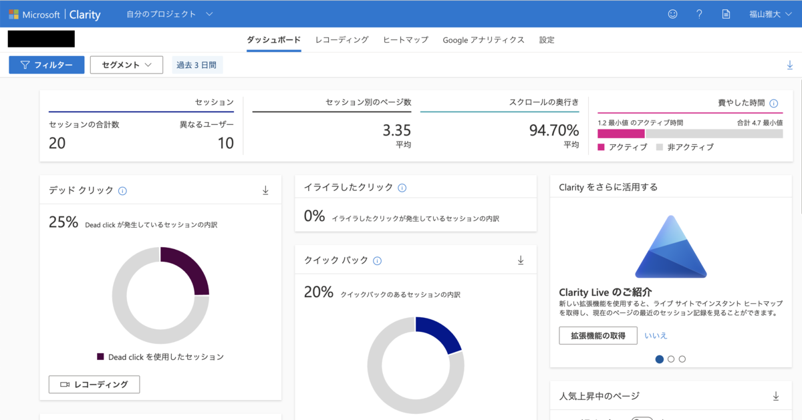Click the 拡張機能の取得 button

(598, 336)
